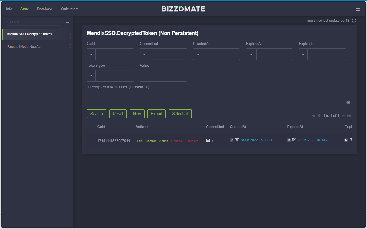Click the Value filter input field

[x=168, y=76]
